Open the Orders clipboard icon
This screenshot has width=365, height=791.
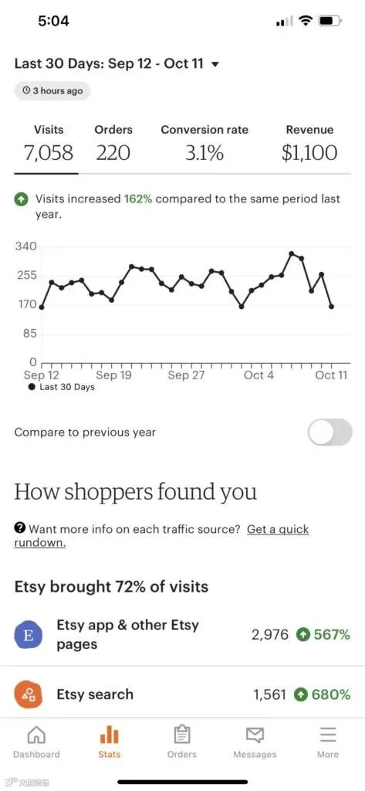click(182, 735)
